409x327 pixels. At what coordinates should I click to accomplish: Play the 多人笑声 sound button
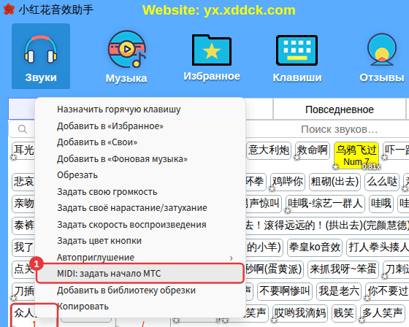[382, 313]
